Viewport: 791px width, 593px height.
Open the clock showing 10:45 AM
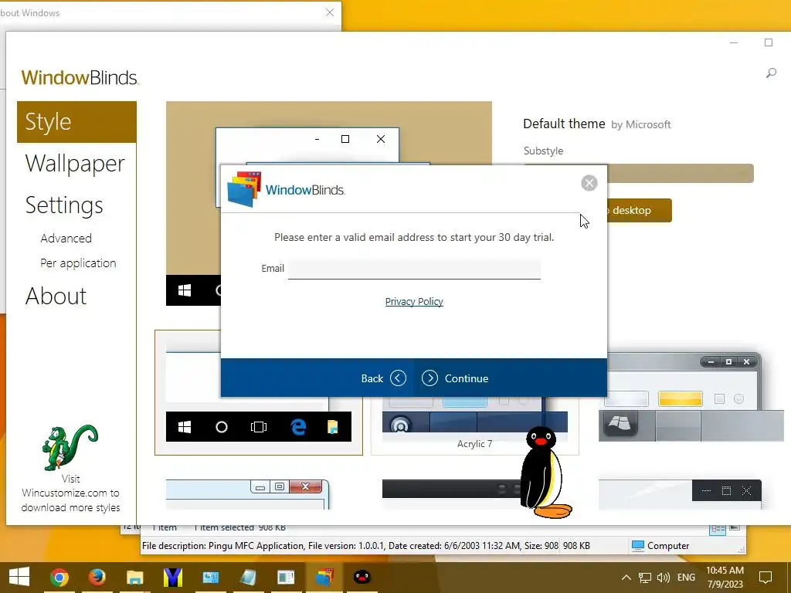tap(725, 578)
